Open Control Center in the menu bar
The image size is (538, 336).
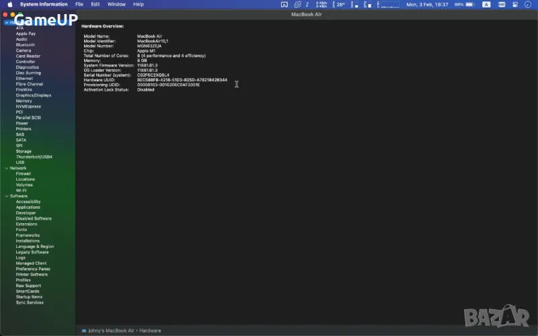(x=516, y=4)
